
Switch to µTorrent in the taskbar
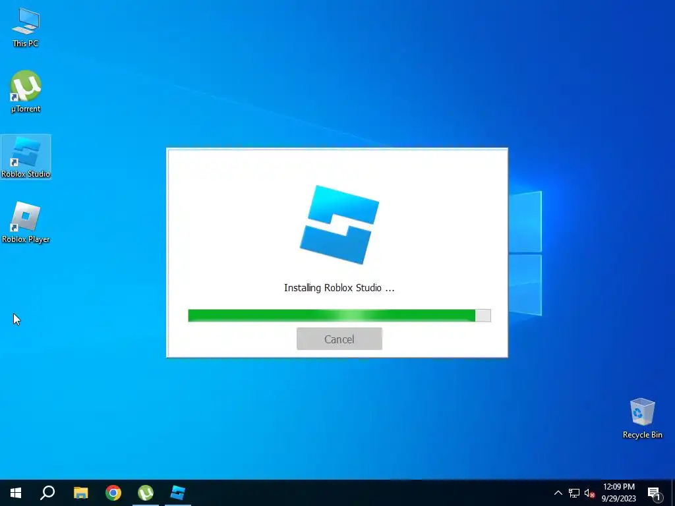click(146, 493)
